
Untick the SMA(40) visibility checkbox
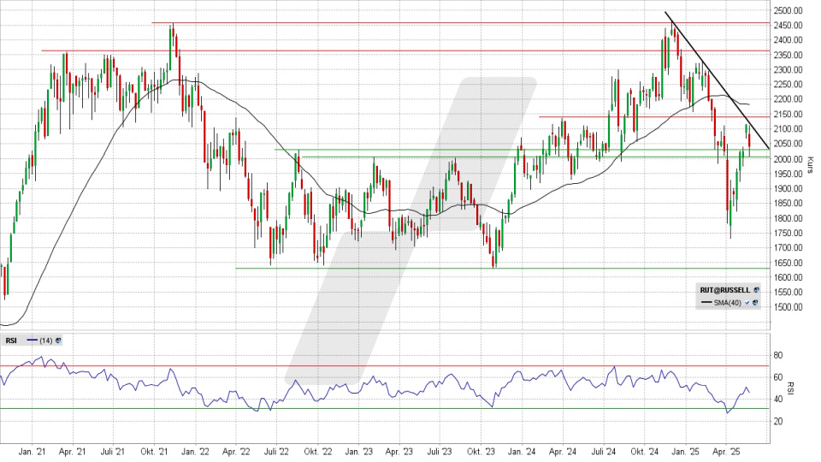(747, 303)
